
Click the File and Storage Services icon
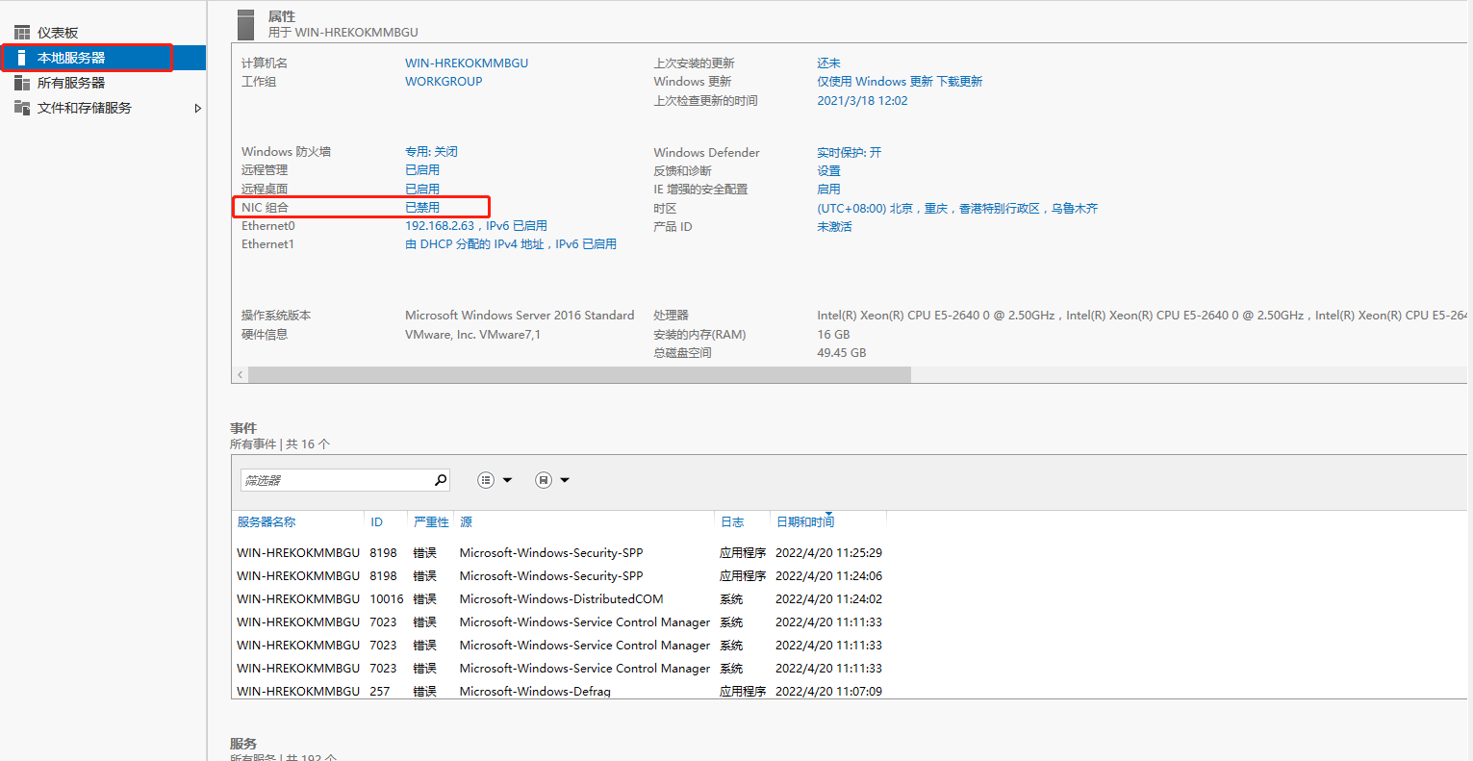(x=21, y=108)
